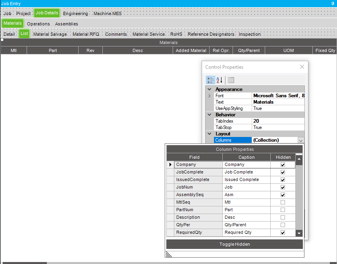The height and width of the screenshot is (264, 337).
Task: Close the Control Properties panel
Action: (302, 67)
